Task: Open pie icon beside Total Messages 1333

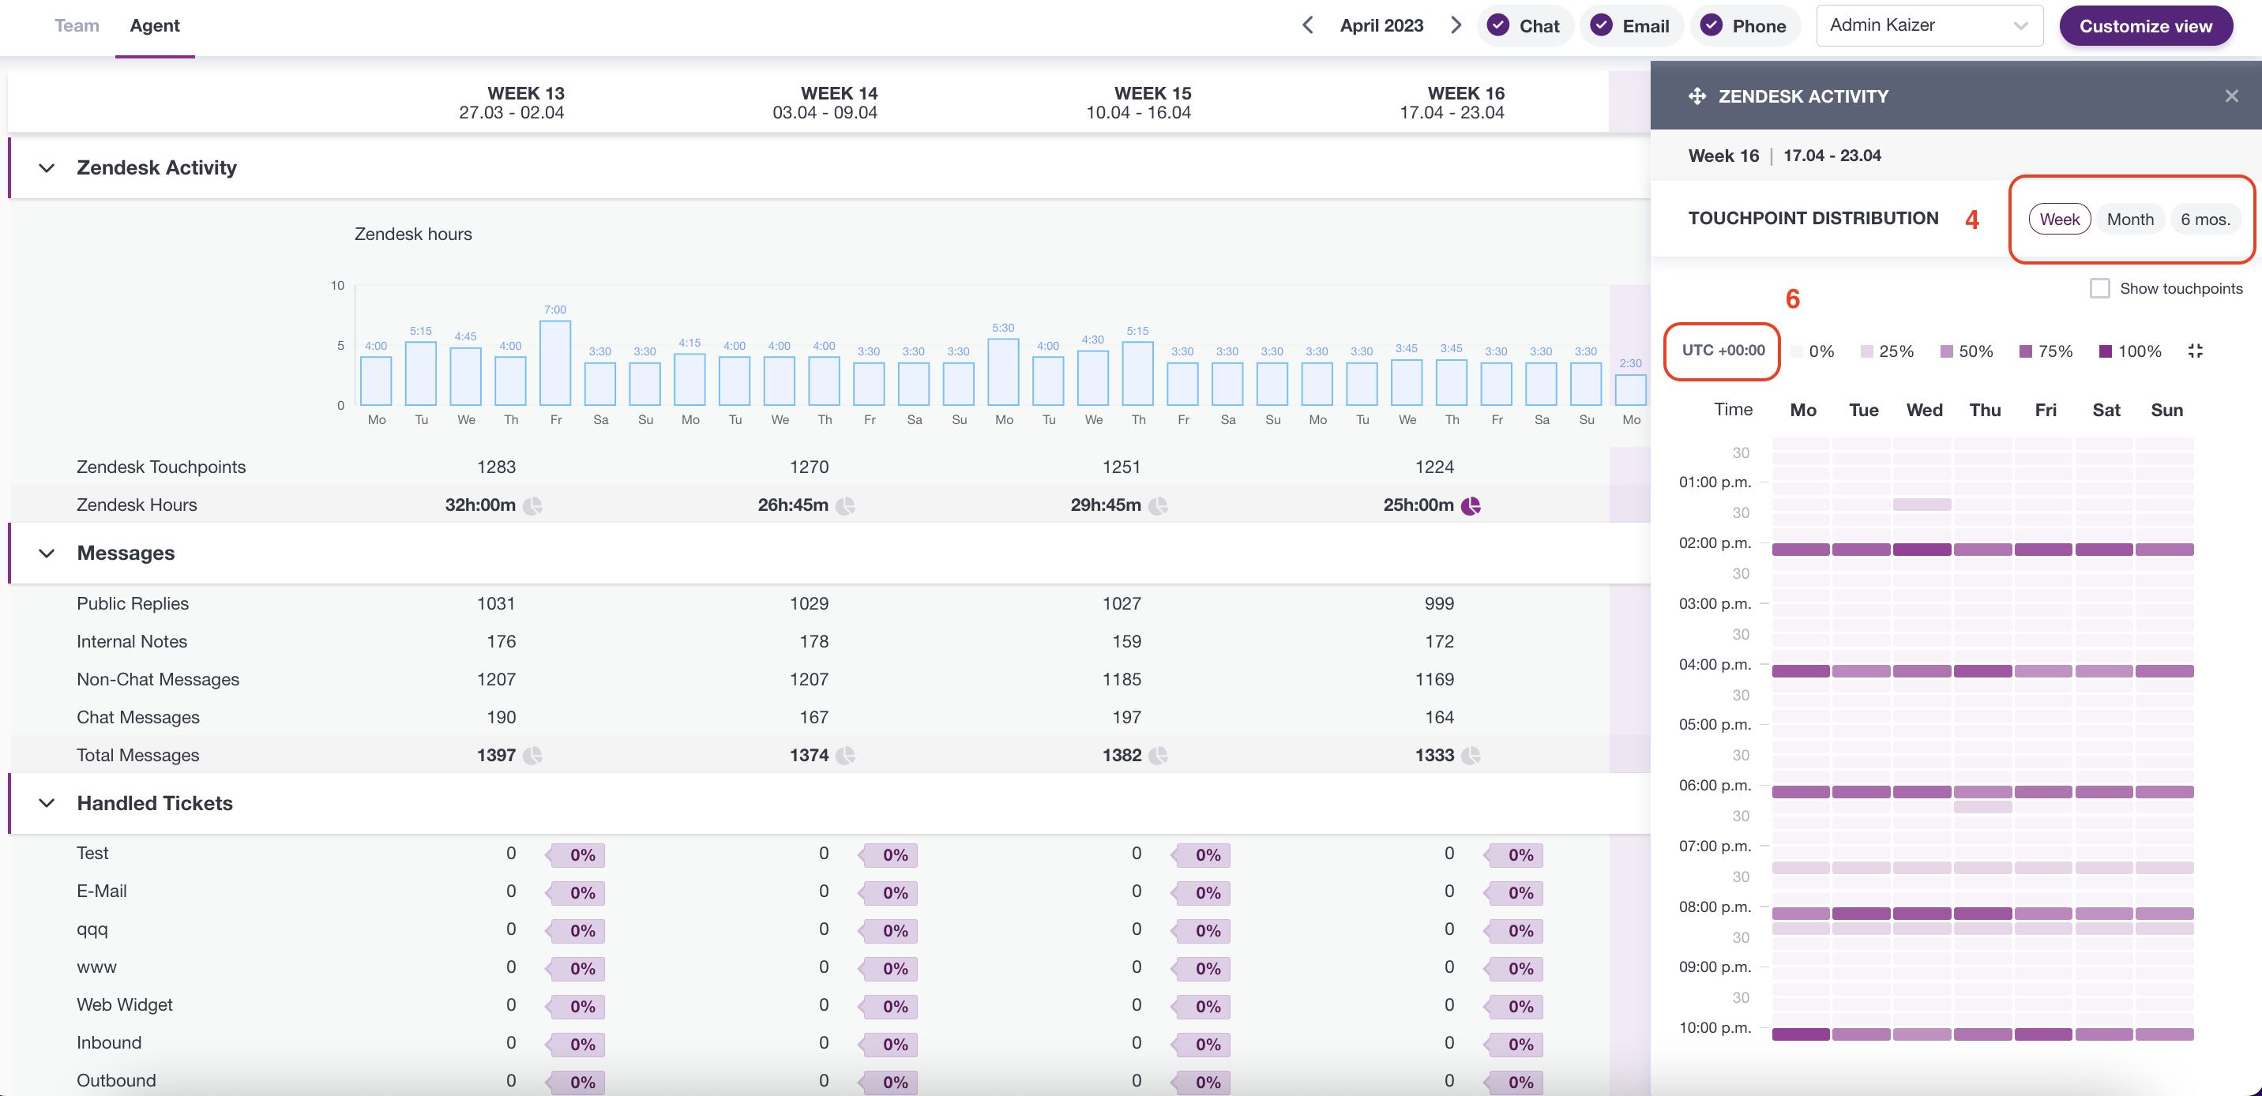Action: [1471, 755]
